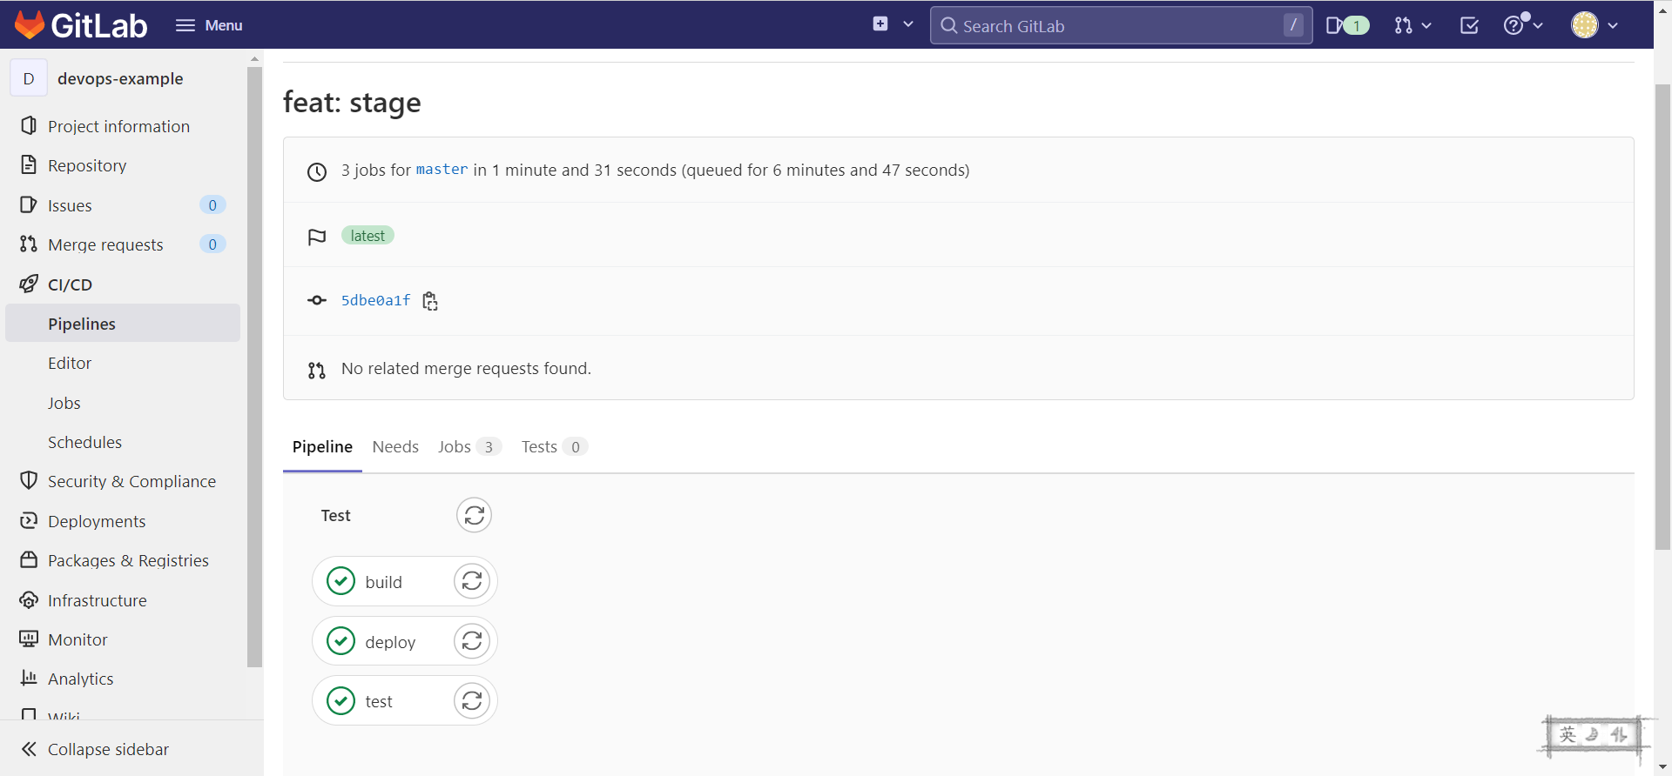Open Deployments in the sidebar

97,521
